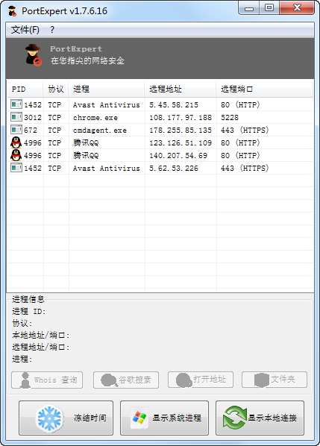Click the 打开地址 button label
Viewport: 320px width, 446px height.
210,379
